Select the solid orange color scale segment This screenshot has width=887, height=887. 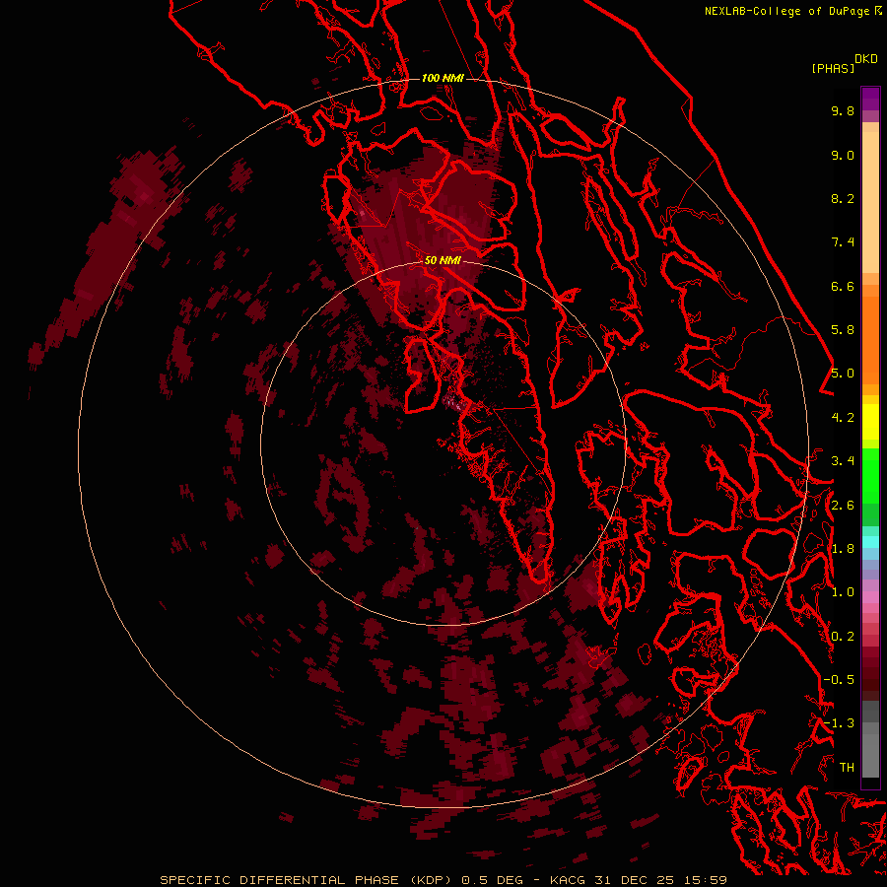[x=870, y=339]
